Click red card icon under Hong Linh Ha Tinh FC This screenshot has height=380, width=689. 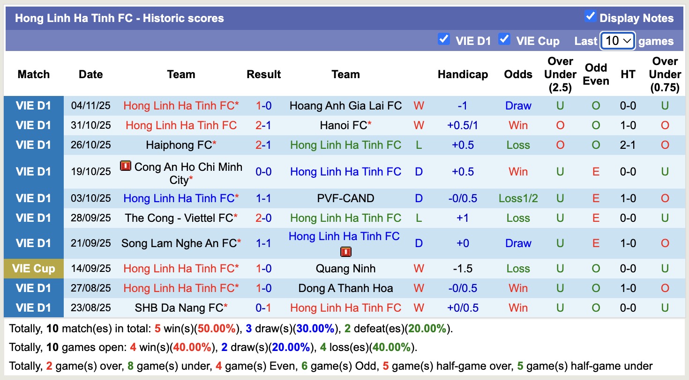[345, 252]
